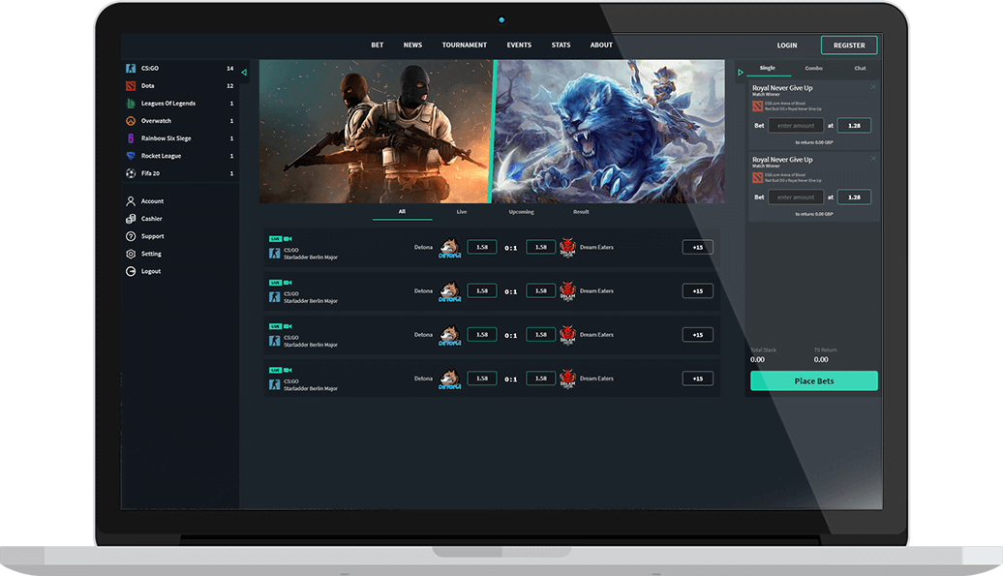Click the Dream Eaters logo in first match row
This screenshot has height=576, width=1003.
568,248
